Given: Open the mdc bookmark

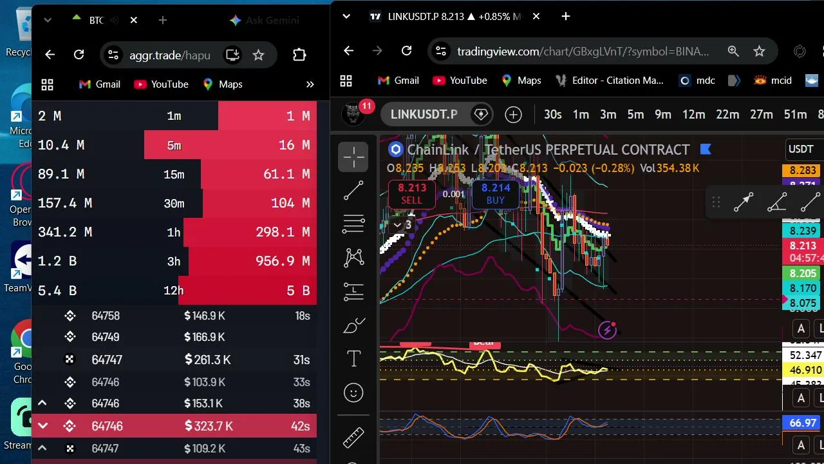Looking at the screenshot, I should (x=697, y=81).
